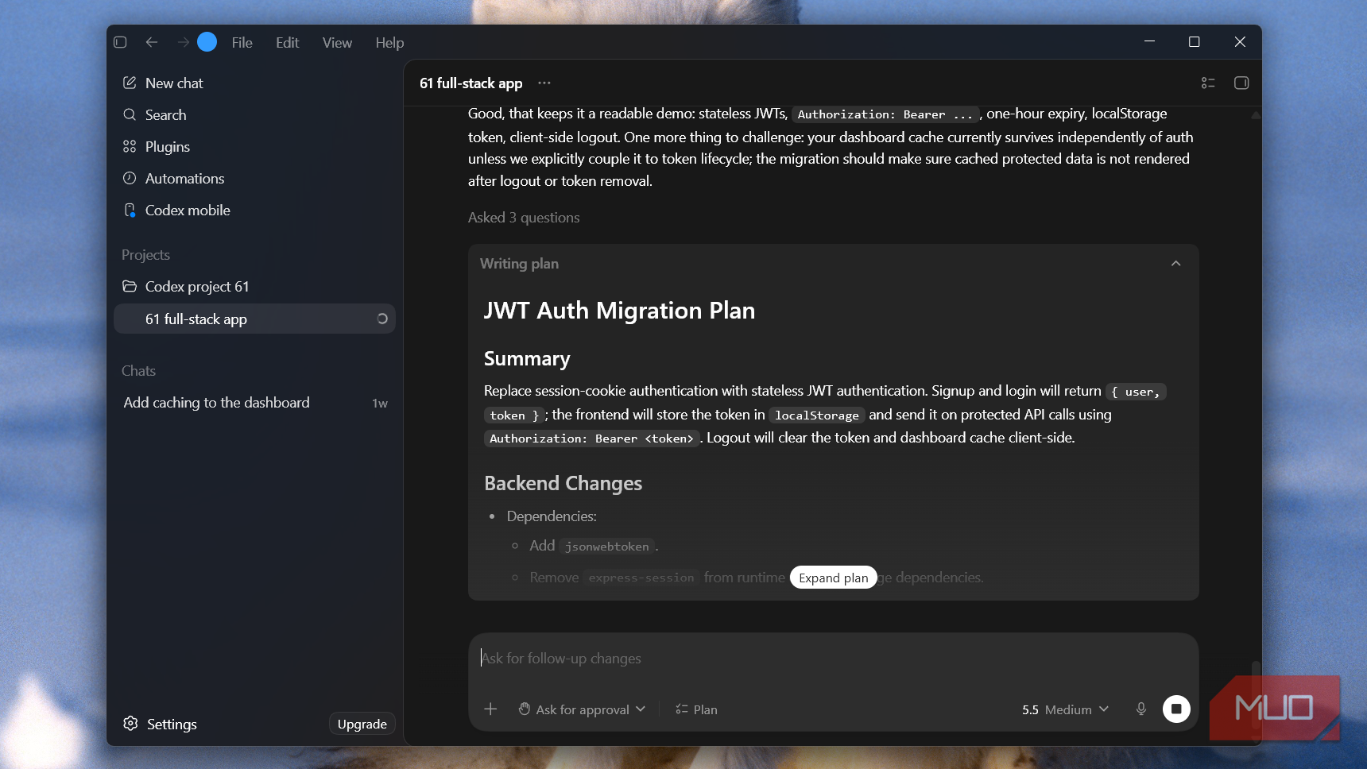
Task: Toggle the sidebar panel icon
Action: coord(120,42)
